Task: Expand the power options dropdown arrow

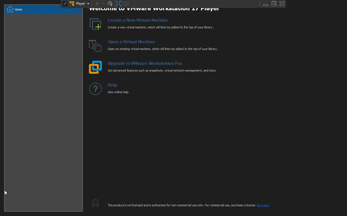Action: [103, 4]
